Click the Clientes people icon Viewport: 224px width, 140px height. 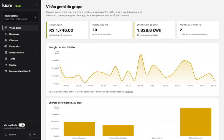(6, 40)
